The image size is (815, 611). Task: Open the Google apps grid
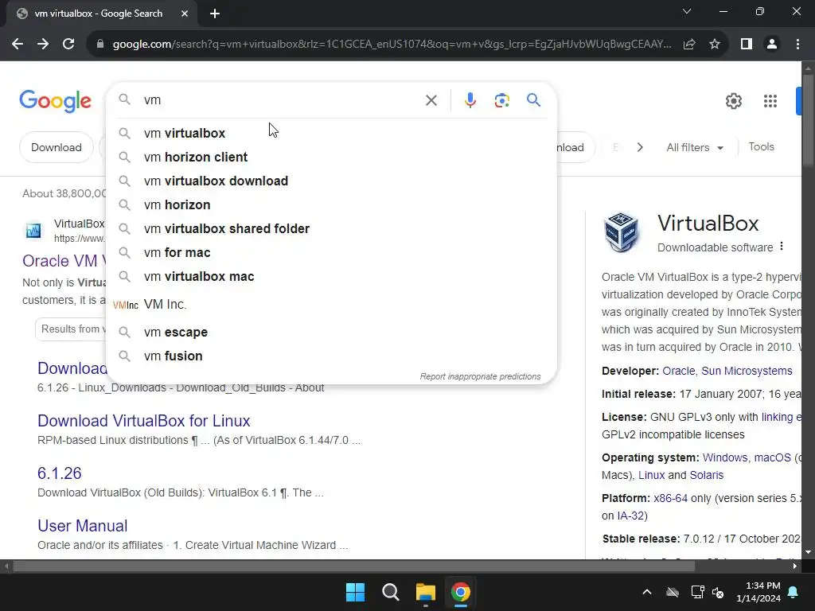770,101
